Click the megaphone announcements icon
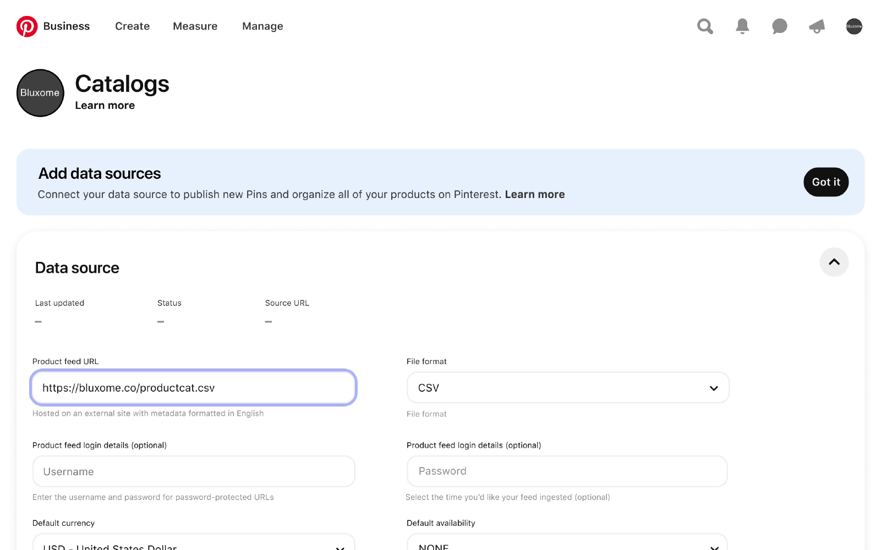 [817, 26]
